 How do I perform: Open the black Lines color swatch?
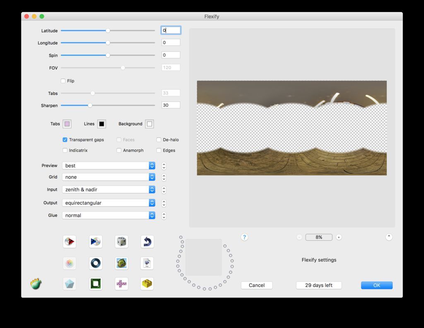(102, 124)
